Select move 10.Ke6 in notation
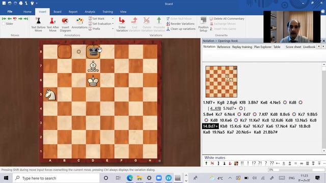The height and width of the screenshot is (183, 326). point(226,120)
